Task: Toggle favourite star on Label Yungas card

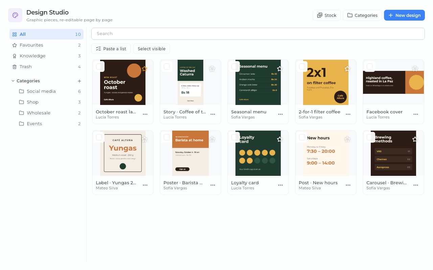Action: (144, 139)
